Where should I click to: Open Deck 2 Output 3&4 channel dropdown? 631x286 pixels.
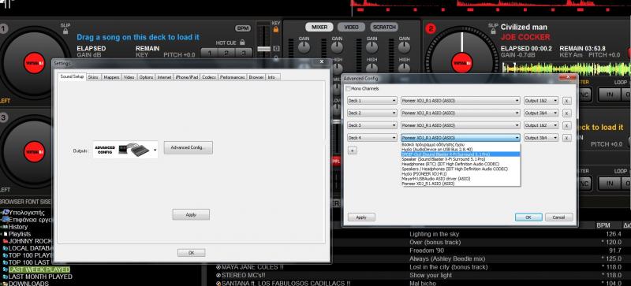[x=541, y=113]
